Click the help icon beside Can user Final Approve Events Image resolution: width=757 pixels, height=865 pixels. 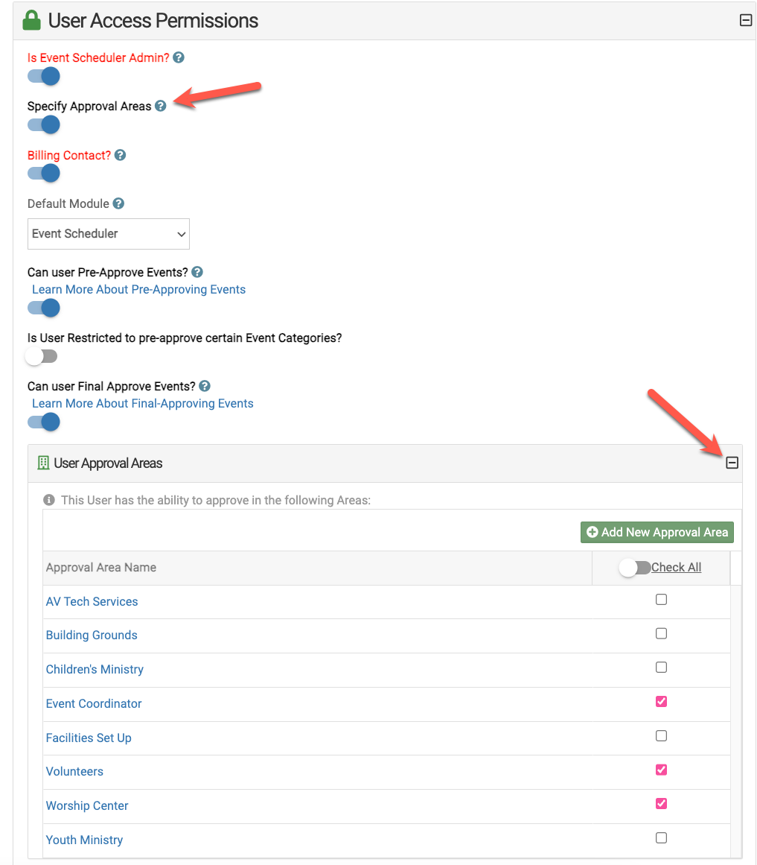(204, 386)
